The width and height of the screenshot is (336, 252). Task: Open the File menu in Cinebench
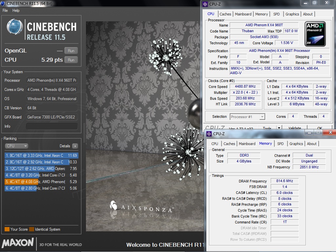coord(5,10)
